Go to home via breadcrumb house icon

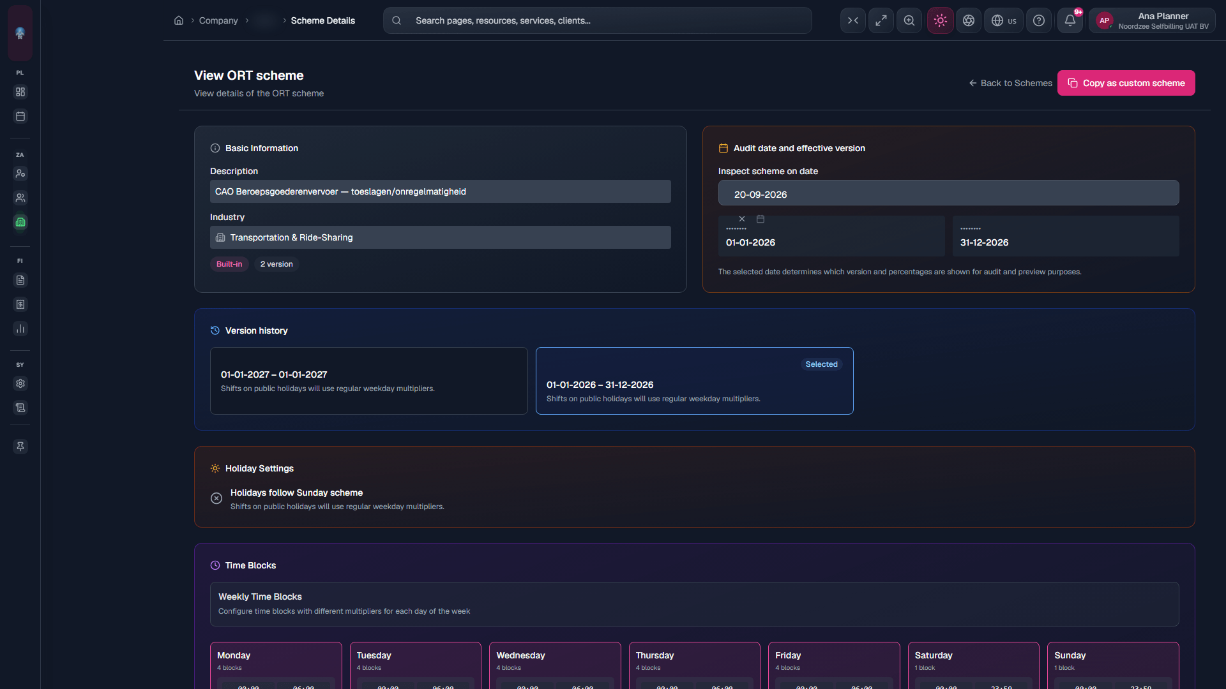(179, 20)
